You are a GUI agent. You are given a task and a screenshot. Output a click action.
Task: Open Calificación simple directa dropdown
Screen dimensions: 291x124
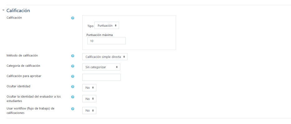pos(105,57)
